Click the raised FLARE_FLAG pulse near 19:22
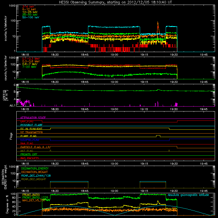218x218 pixels. click(x=158, y=135)
